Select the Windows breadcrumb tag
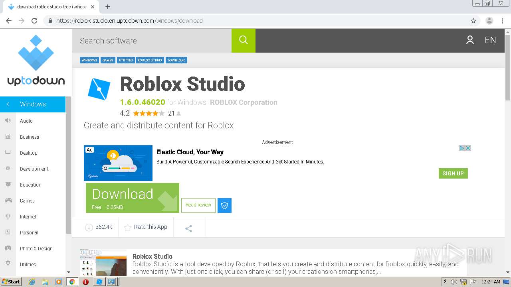Viewport: 511px width, 287px height. coord(89,60)
